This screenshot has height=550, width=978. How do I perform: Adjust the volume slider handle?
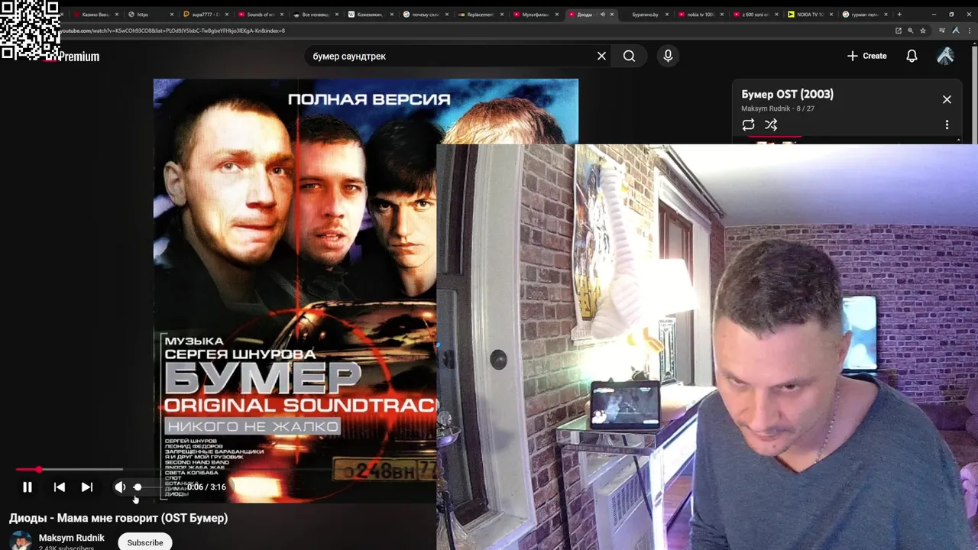click(x=138, y=487)
